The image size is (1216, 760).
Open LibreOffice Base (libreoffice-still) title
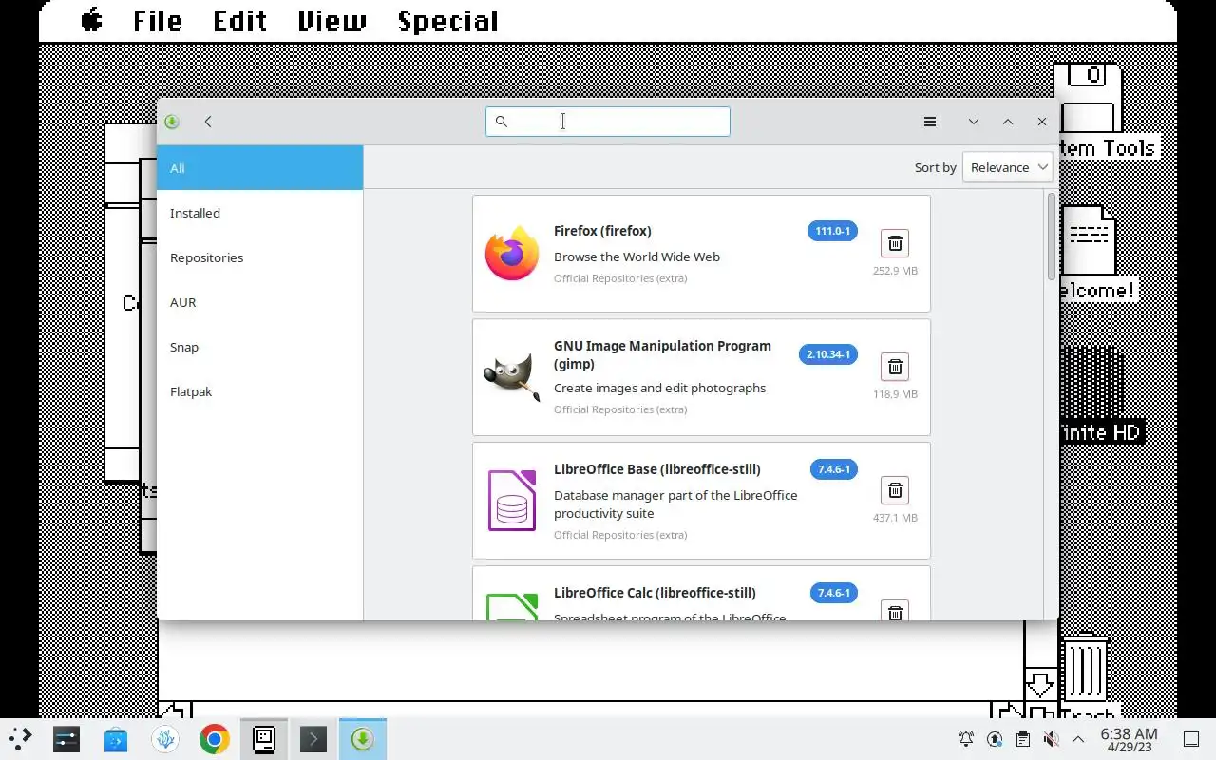[x=657, y=469]
